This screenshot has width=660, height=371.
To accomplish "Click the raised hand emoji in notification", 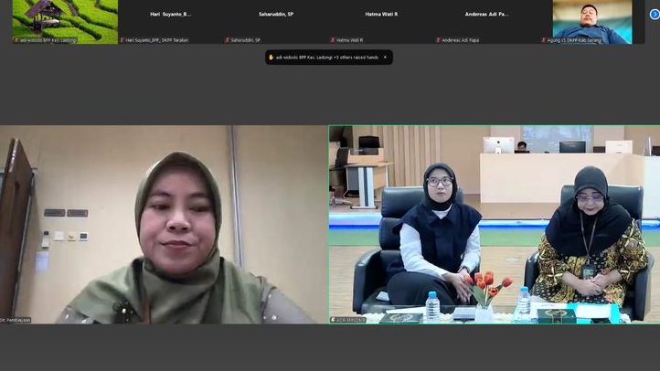I will click(271, 58).
